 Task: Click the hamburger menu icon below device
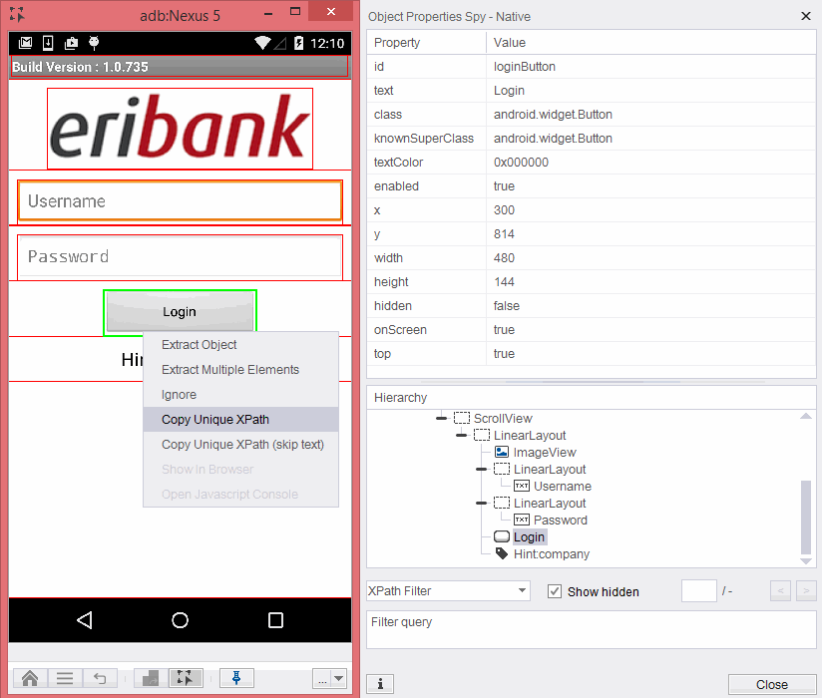[65, 678]
